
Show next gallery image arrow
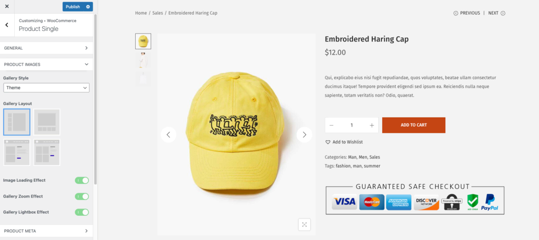[304, 134]
